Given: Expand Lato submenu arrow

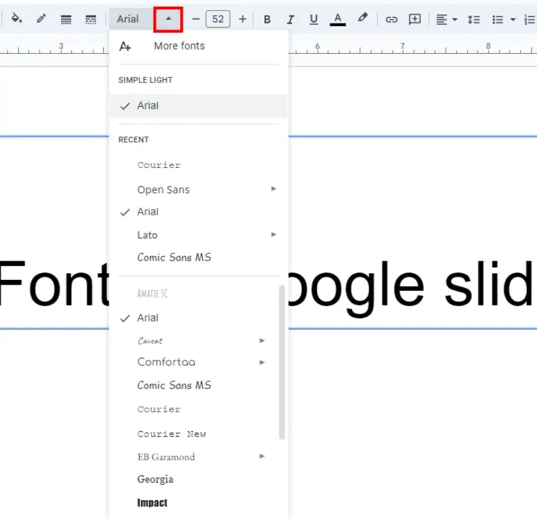Looking at the screenshot, I should point(273,234).
